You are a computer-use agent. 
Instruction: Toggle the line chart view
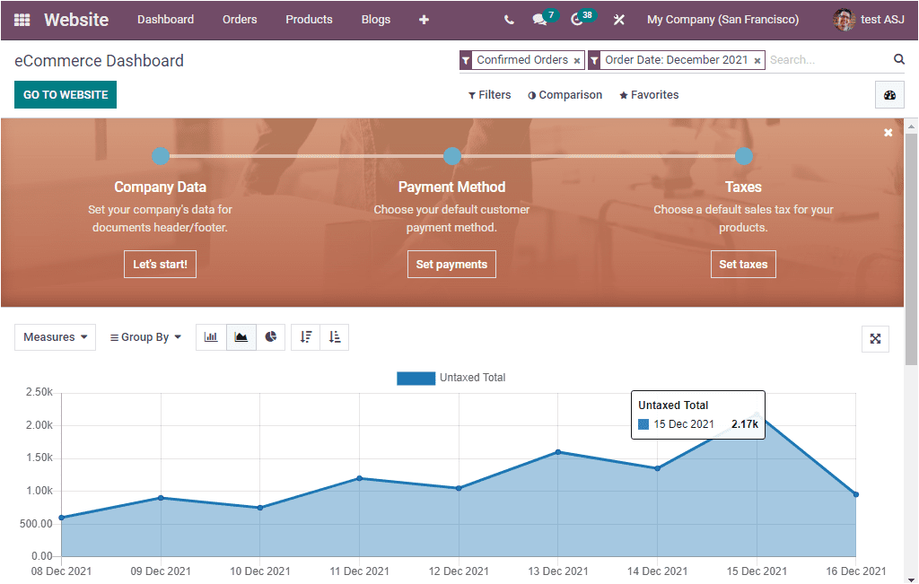[x=241, y=336]
